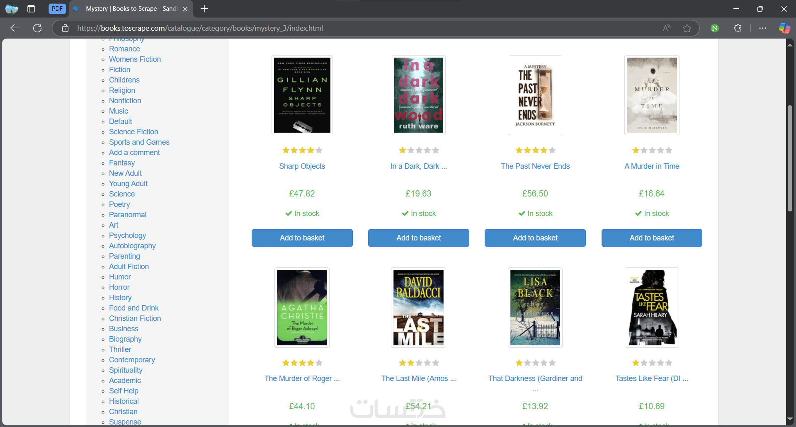Open The Murder of Roger Ackroyd cover
This screenshot has height=427, width=796.
click(x=302, y=307)
